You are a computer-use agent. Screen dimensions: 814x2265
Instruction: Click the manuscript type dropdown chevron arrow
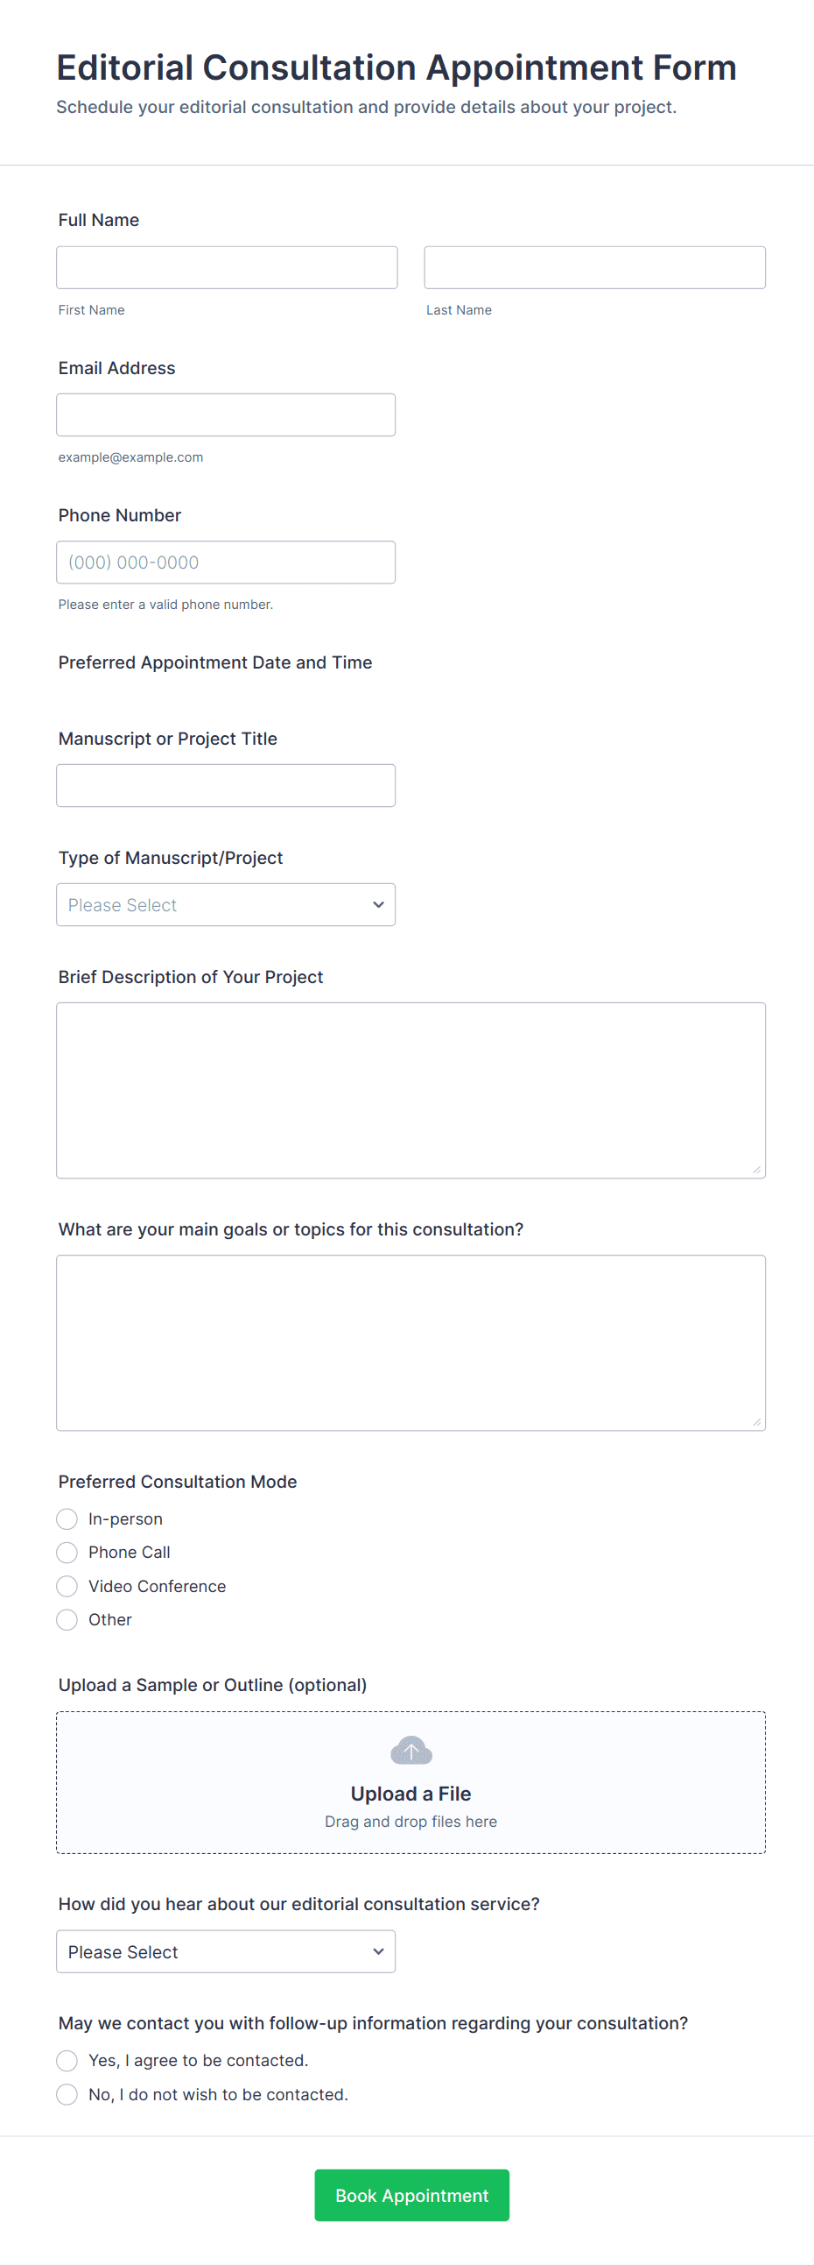pyautogui.click(x=378, y=905)
